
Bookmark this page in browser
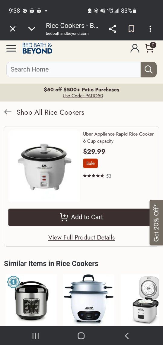click(x=131, y=29)
